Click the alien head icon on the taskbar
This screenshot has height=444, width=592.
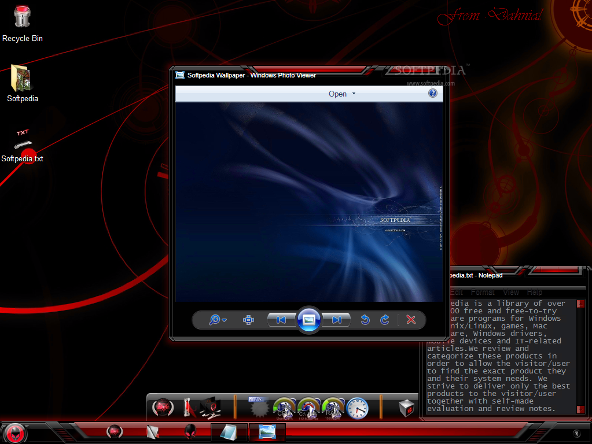pos(190,431)
